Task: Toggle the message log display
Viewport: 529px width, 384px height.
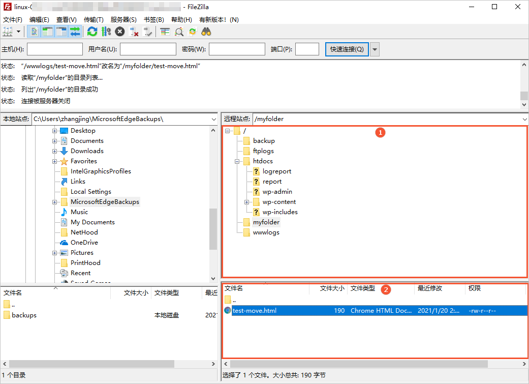Action: [x=34, y=32]
